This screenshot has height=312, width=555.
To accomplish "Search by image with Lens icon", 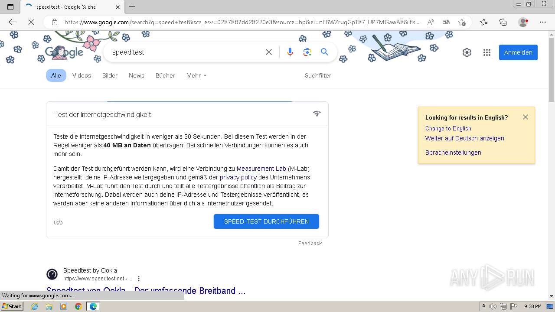I will tap(307, 52).
